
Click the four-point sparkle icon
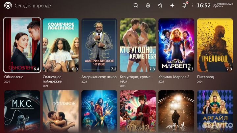(x=172, y=5)
